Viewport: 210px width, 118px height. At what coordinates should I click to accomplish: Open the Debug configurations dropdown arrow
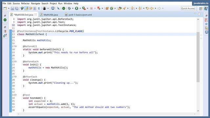coord(73,9)
